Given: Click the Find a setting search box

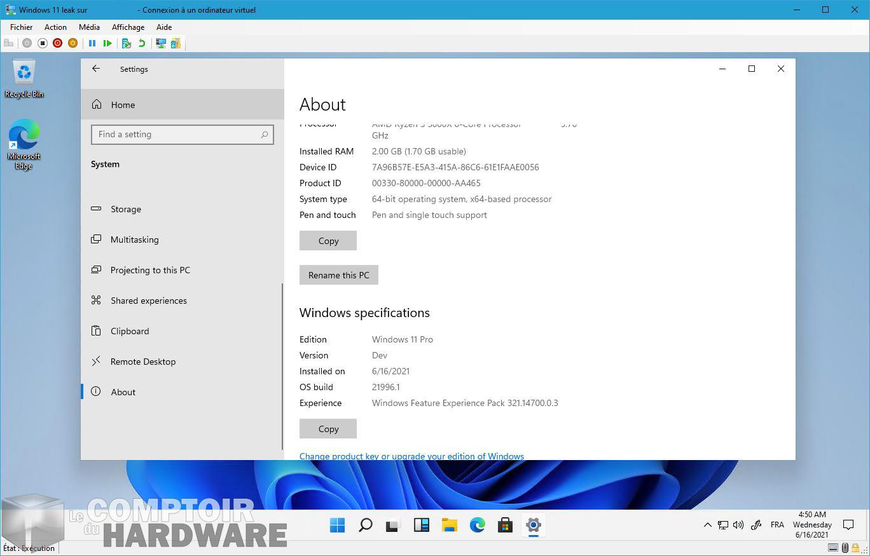Looking at the screenshot, I should point(178,135).
